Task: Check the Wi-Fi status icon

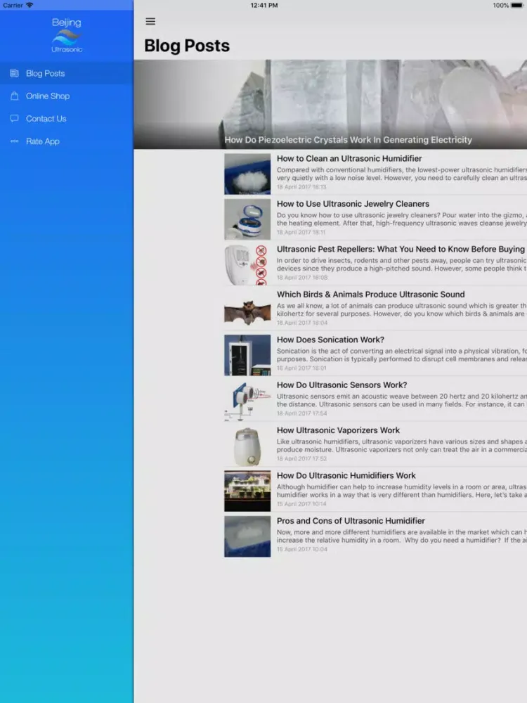Action: coord(30,6)
